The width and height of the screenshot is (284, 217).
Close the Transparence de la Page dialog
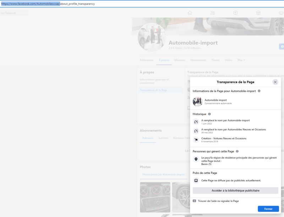click(275, 82)
